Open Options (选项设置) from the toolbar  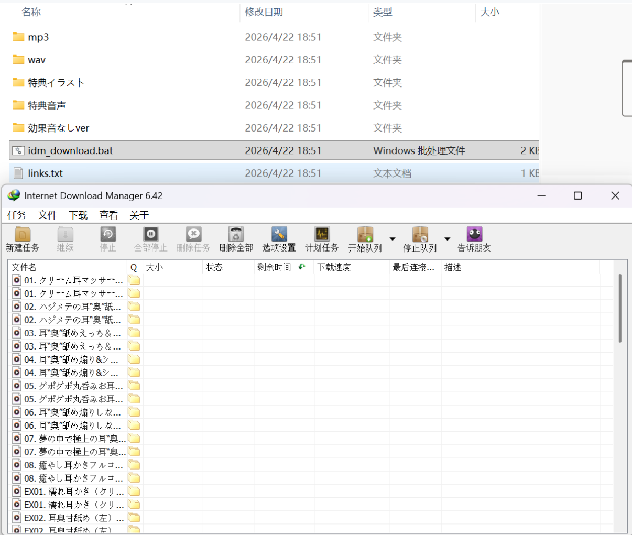[x=279, y=239]
